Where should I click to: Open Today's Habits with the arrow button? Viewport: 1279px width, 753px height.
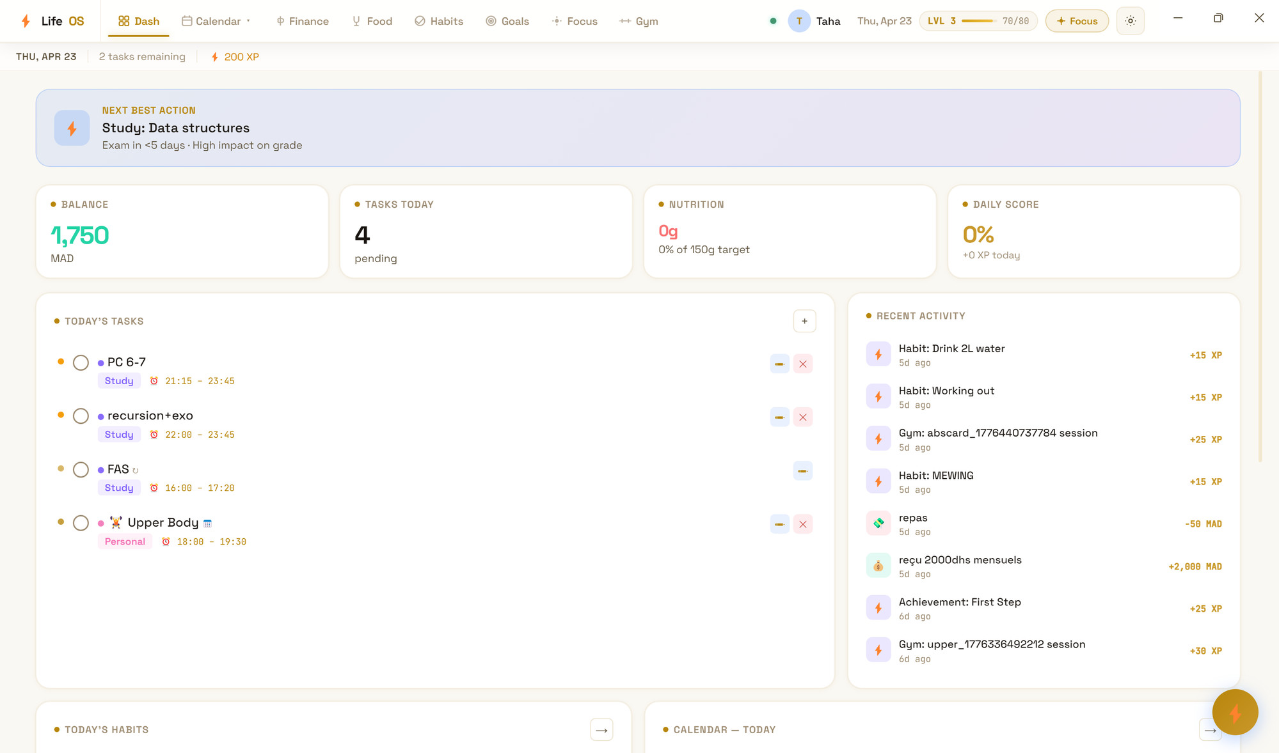pos(601,729)
